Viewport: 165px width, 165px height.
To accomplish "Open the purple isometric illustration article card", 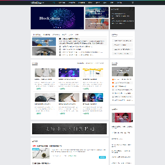I will [69, 72].
